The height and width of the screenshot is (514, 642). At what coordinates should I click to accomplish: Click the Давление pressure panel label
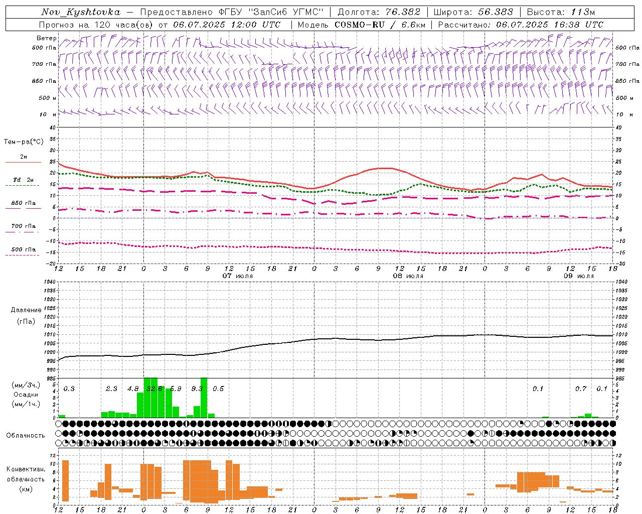26,310
